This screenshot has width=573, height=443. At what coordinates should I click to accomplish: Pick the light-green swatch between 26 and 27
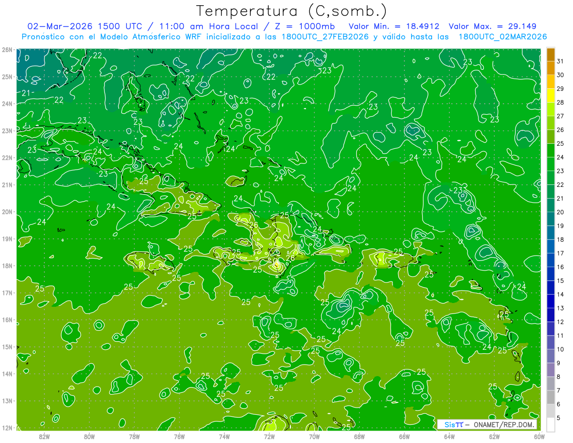pyautogui.click(x=551, y=123)
